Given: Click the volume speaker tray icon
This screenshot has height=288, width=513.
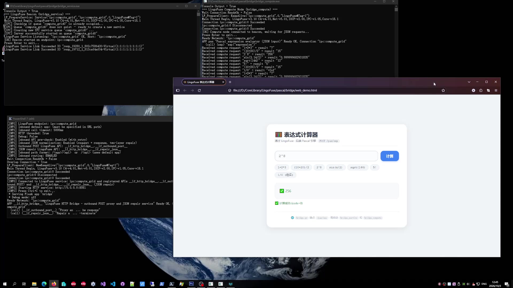Looking at the screenshot, I should 468,284.
